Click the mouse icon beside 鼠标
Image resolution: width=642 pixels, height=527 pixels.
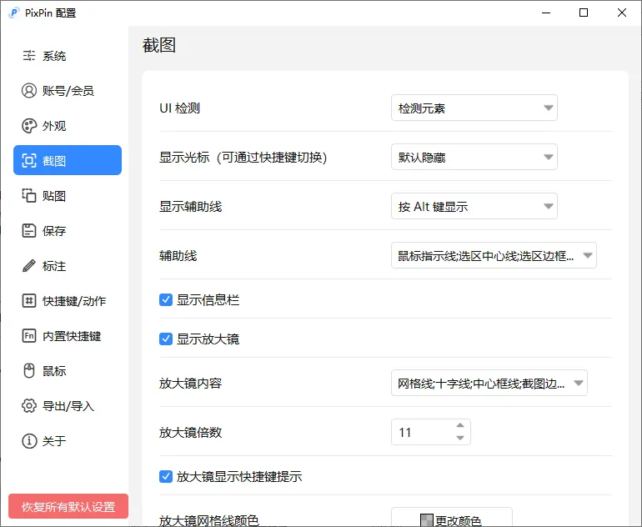pos(29,371)
